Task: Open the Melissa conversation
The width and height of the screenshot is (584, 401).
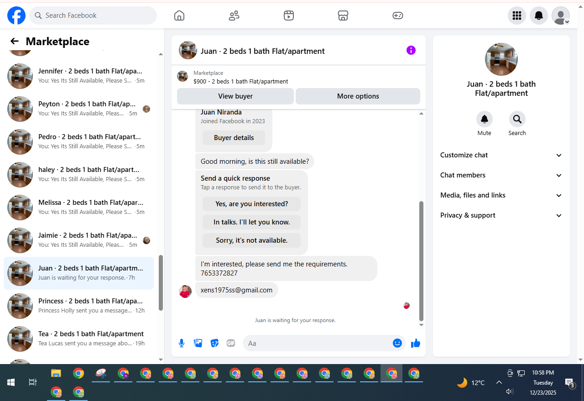Action: coord(78,207)
